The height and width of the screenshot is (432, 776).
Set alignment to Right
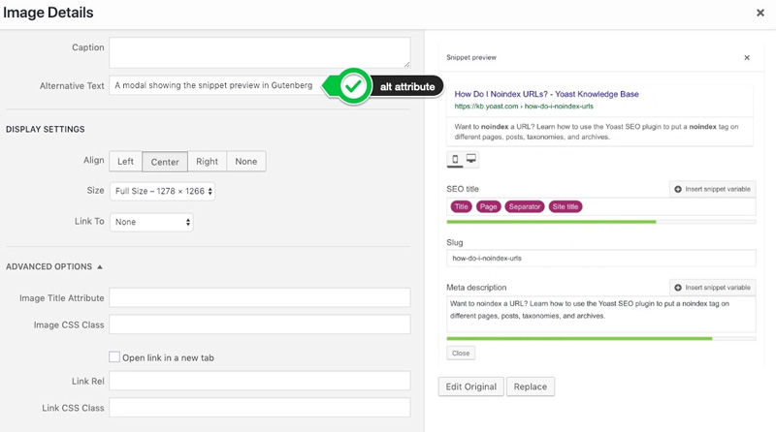(x=207, y=162)
